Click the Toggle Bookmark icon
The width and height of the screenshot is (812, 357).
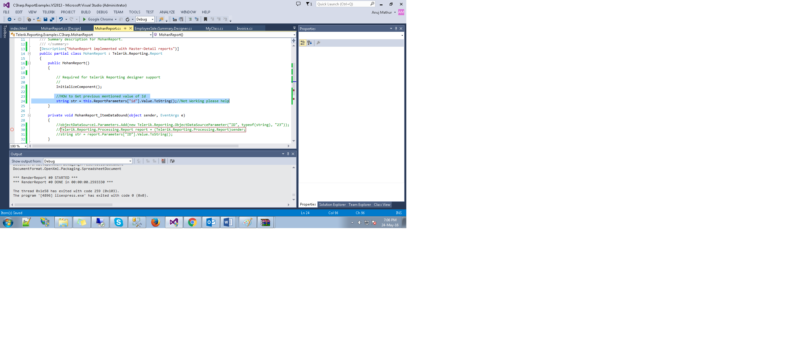click(x=206, y=19)
